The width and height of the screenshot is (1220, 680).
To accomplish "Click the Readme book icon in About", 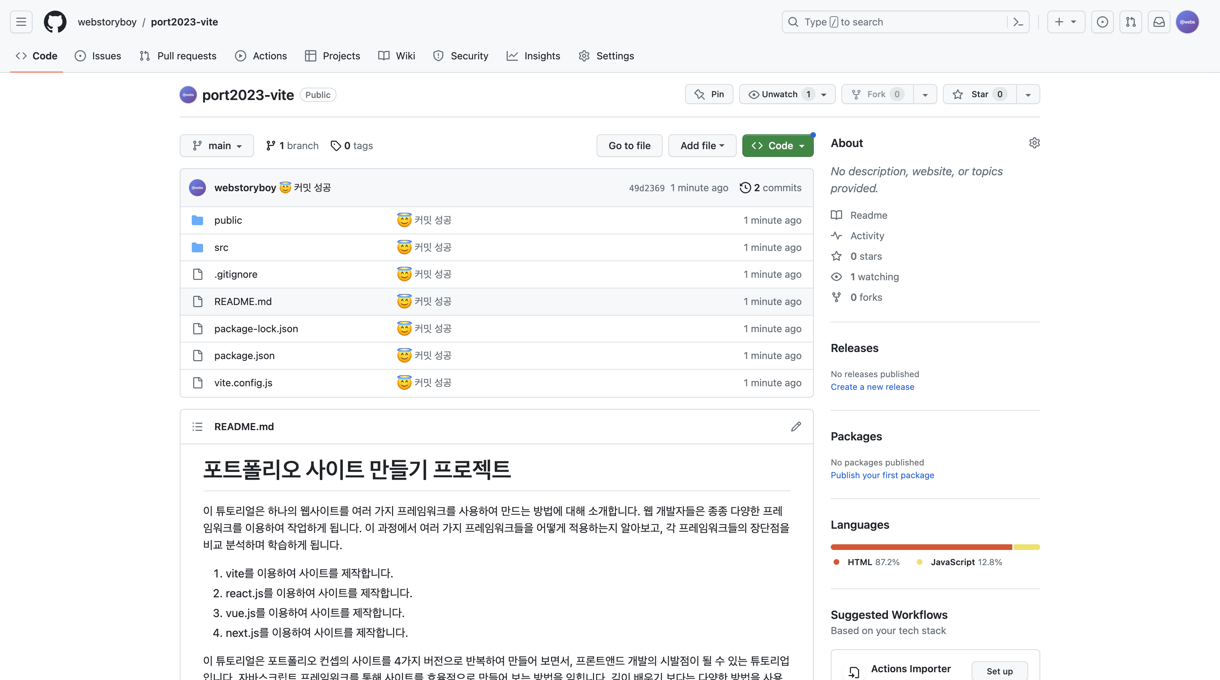I will (x=836, y=215).
